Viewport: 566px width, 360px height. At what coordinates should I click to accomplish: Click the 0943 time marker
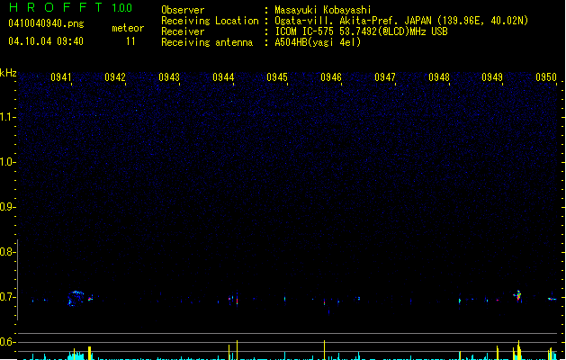(169, 77)
